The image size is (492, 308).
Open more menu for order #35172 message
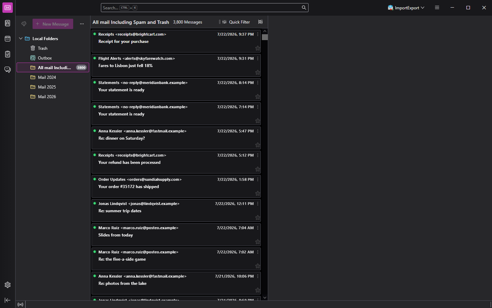coord(258,179)
